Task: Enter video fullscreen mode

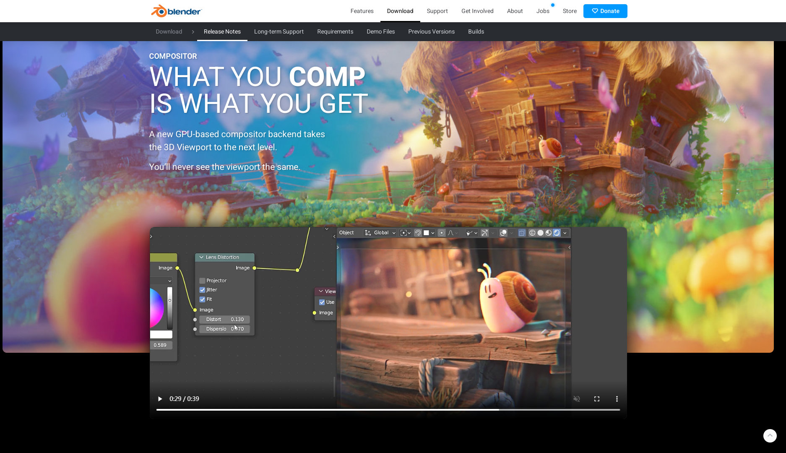Action: click(x=597, y=399)
